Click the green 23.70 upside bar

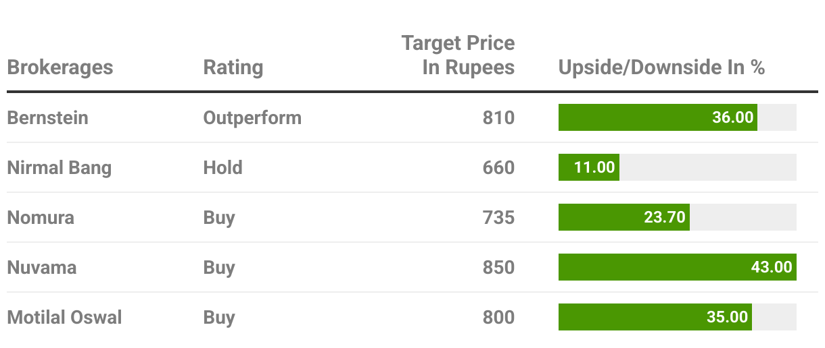click(623, 217)
